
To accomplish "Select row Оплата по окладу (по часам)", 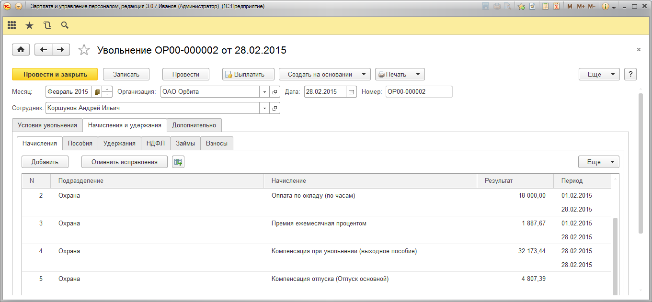I will tap(317, 202).
